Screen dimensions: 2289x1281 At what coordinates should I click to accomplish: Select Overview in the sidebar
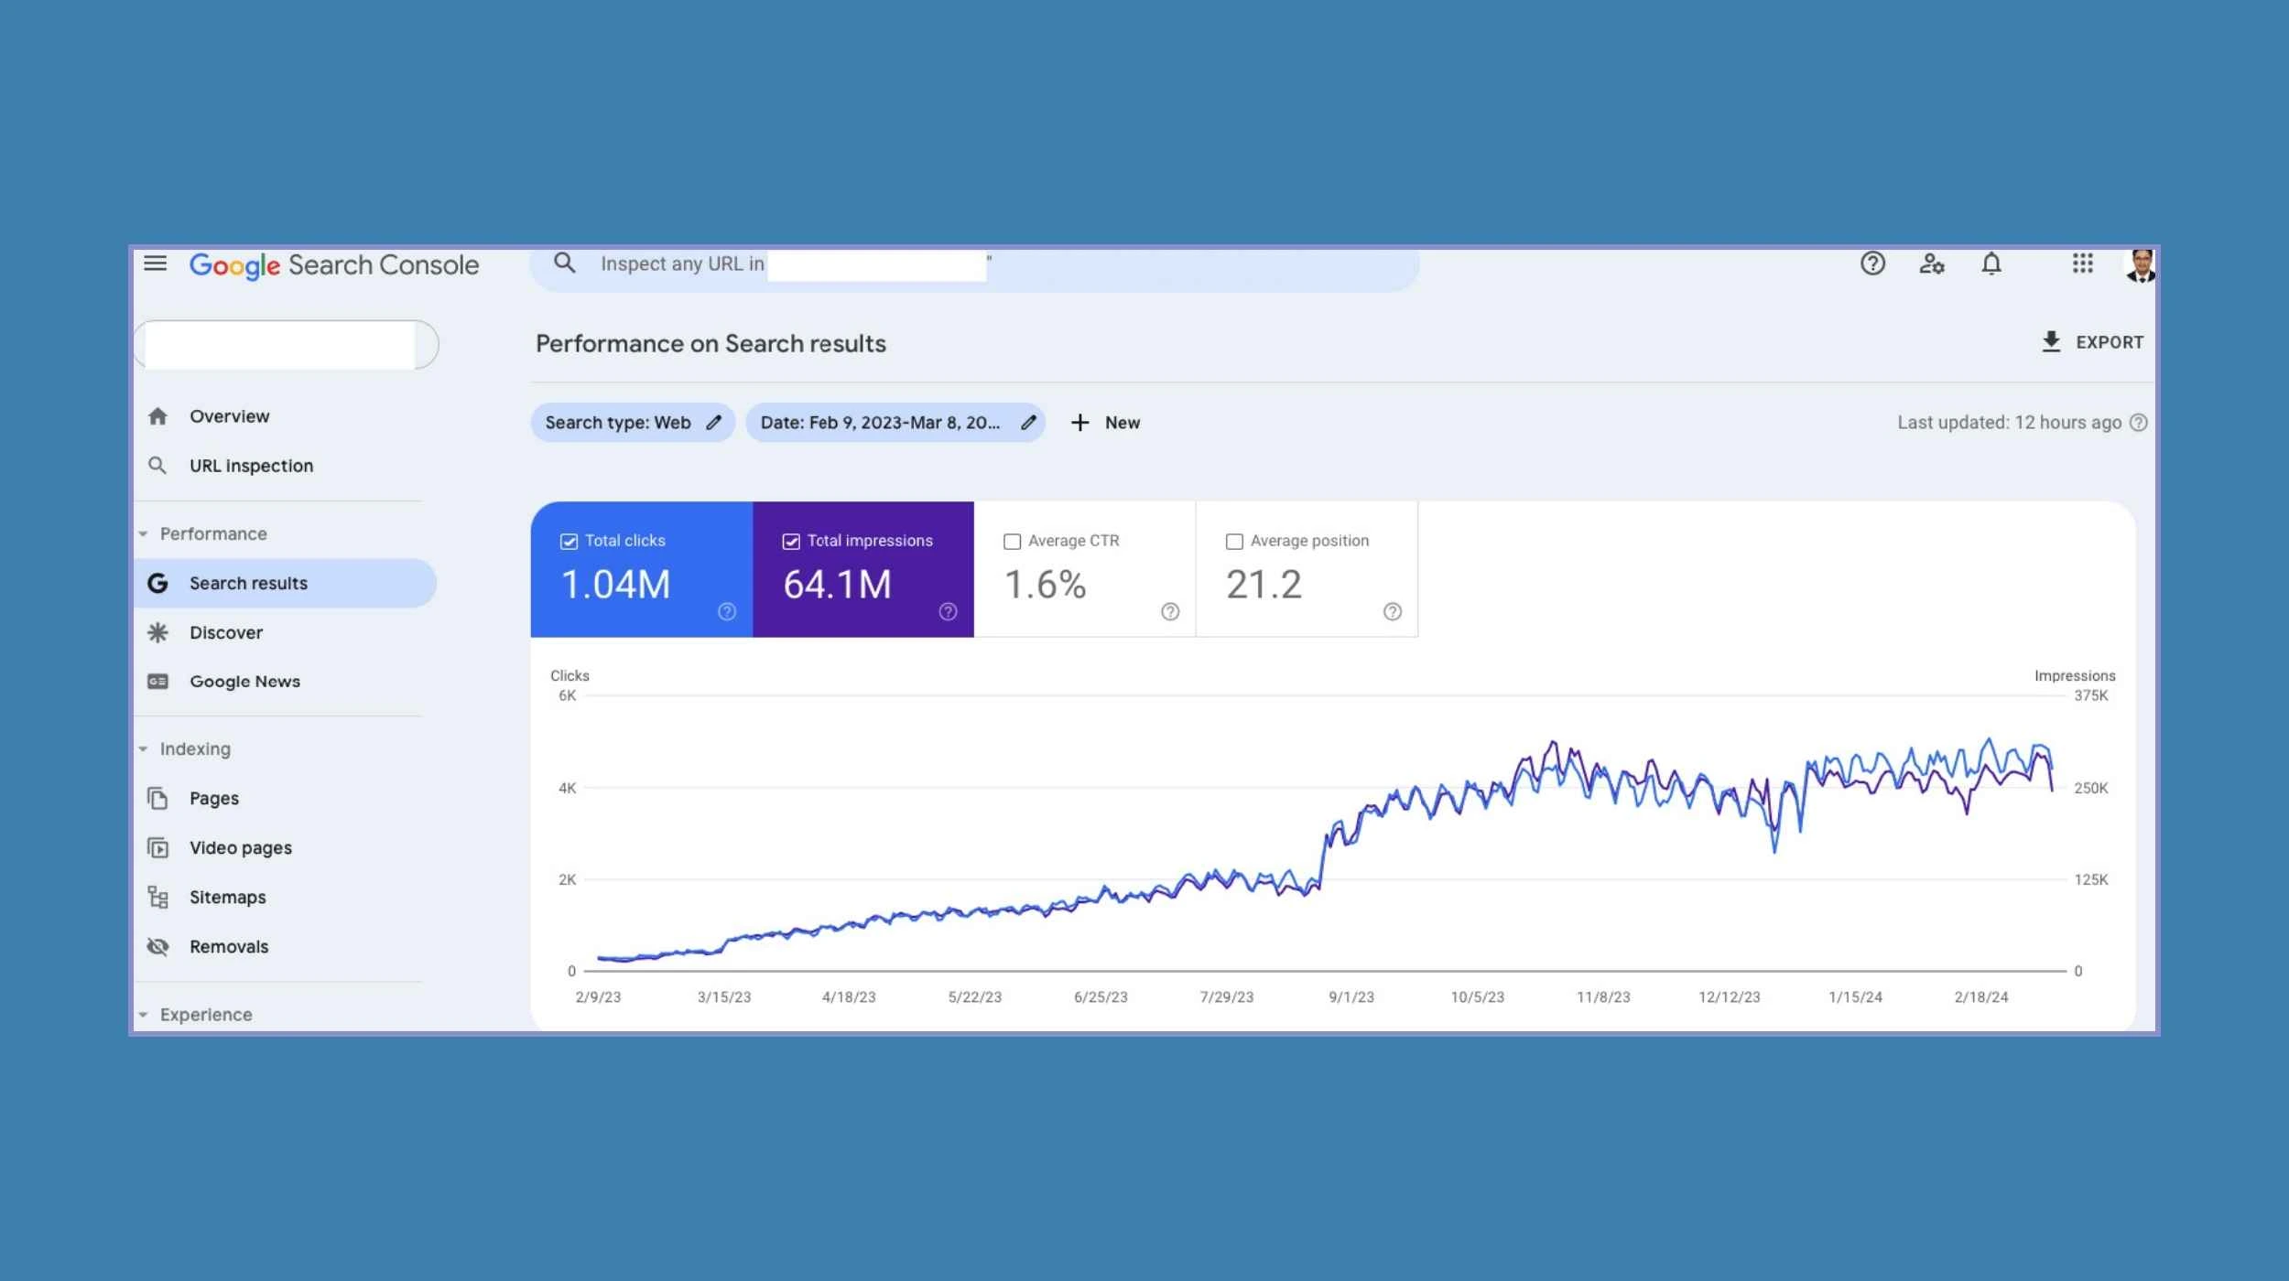coord(229,415)
